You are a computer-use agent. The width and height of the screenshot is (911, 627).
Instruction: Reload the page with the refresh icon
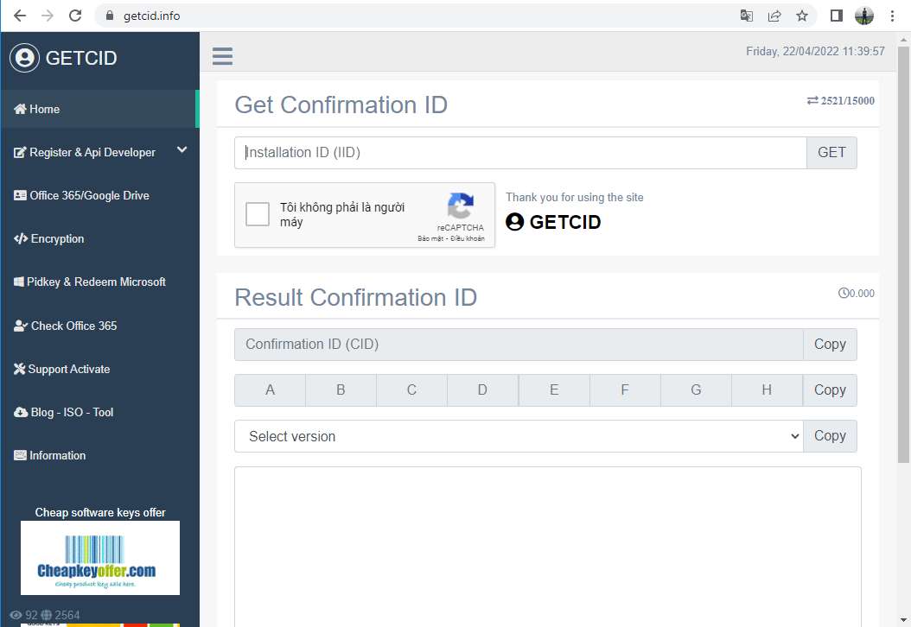[75, 16]
